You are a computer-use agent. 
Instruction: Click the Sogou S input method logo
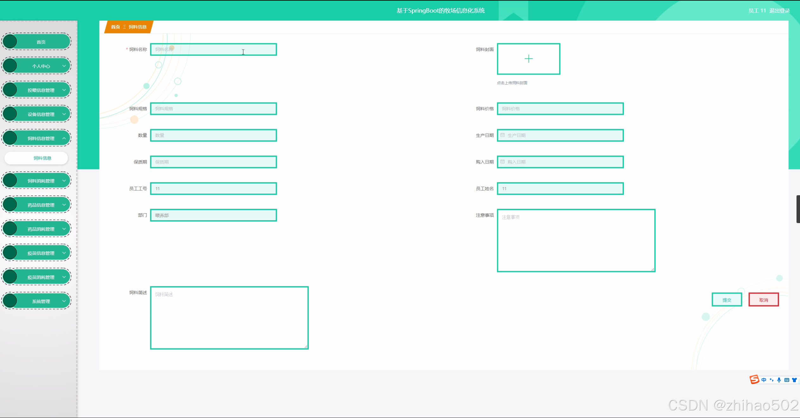click(754, 379)
